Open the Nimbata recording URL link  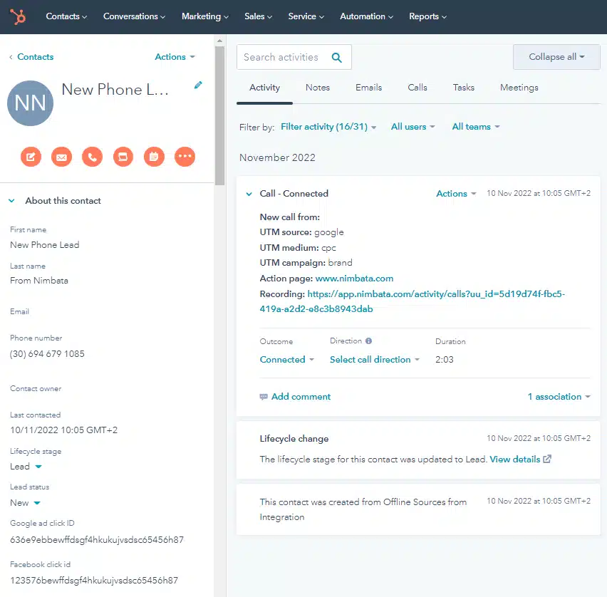tap(413, 301)
